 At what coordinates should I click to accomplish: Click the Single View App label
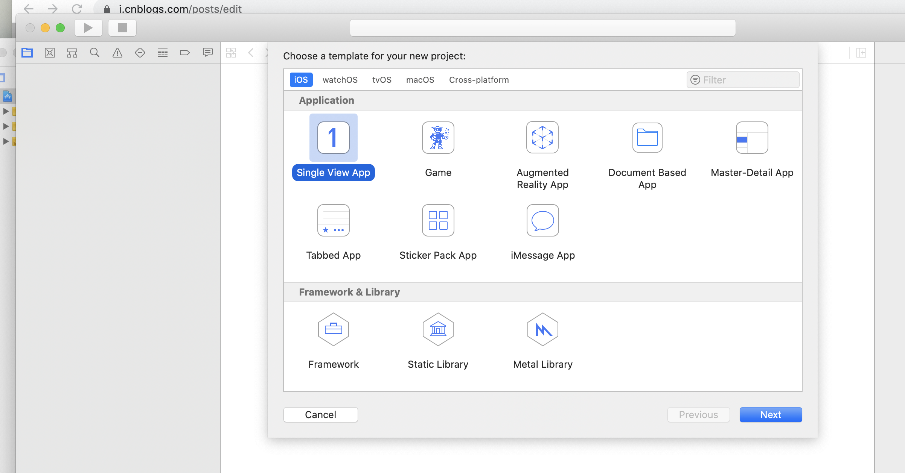[x=334, y=173]
